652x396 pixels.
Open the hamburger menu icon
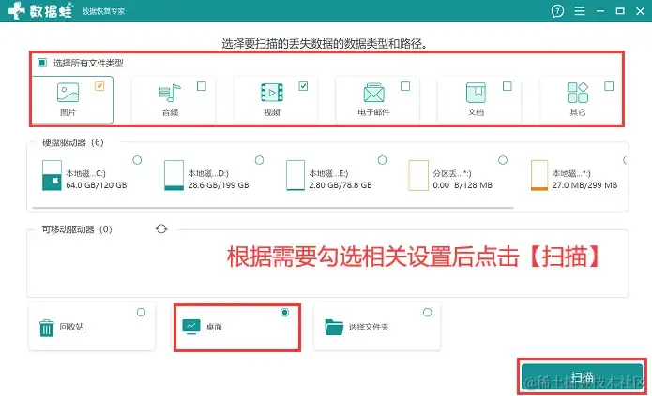[x=580, y=11]
